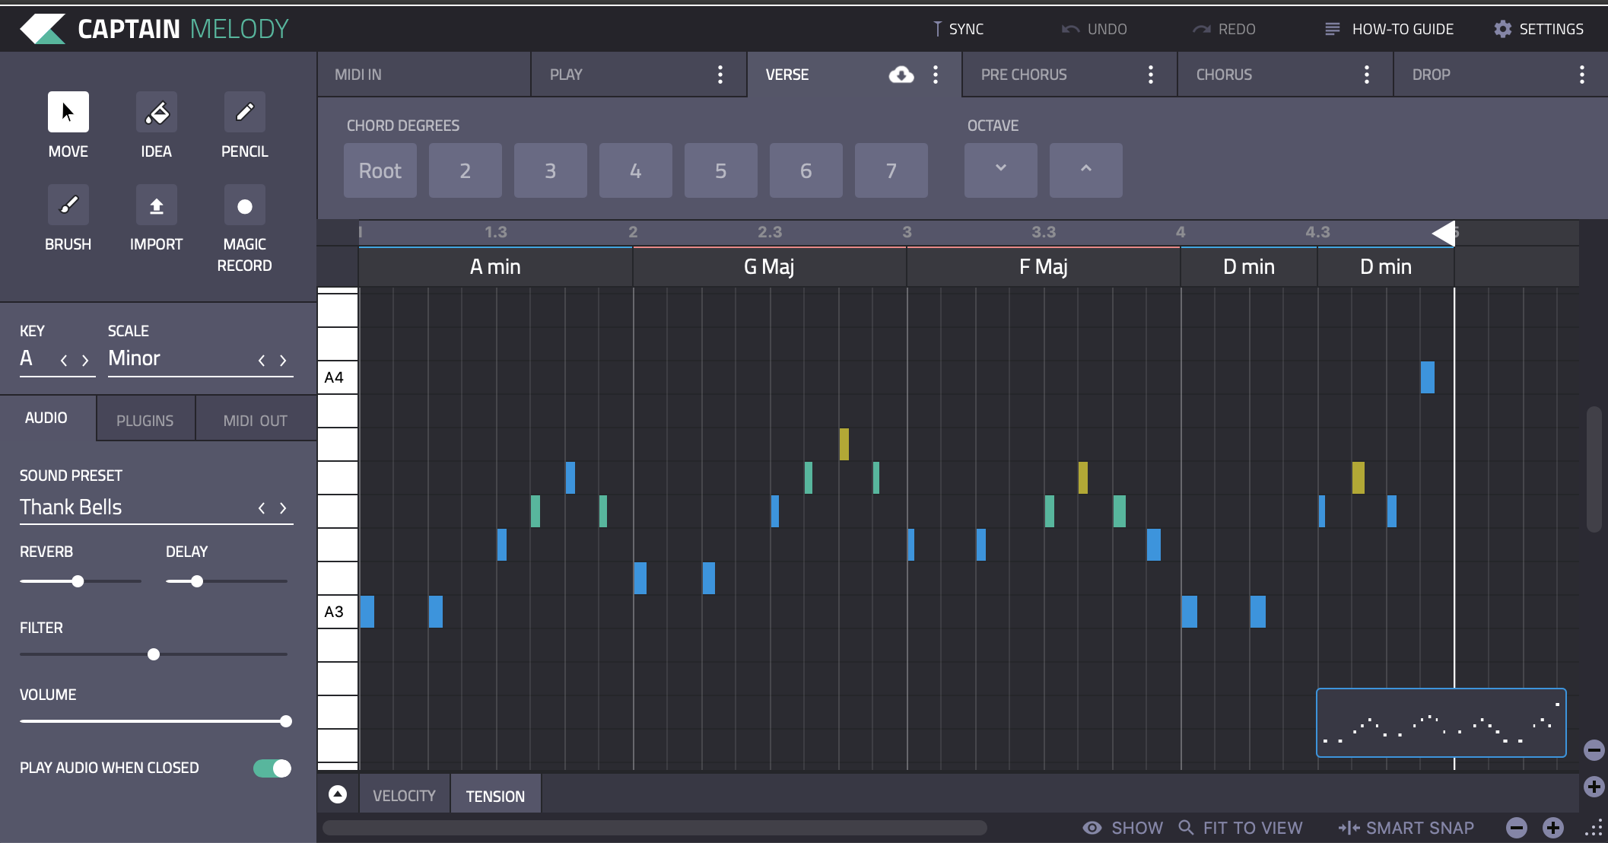Toggle Play Audio When Closed switch
This screenshot has width=1608, height=843.
(272, 768)
